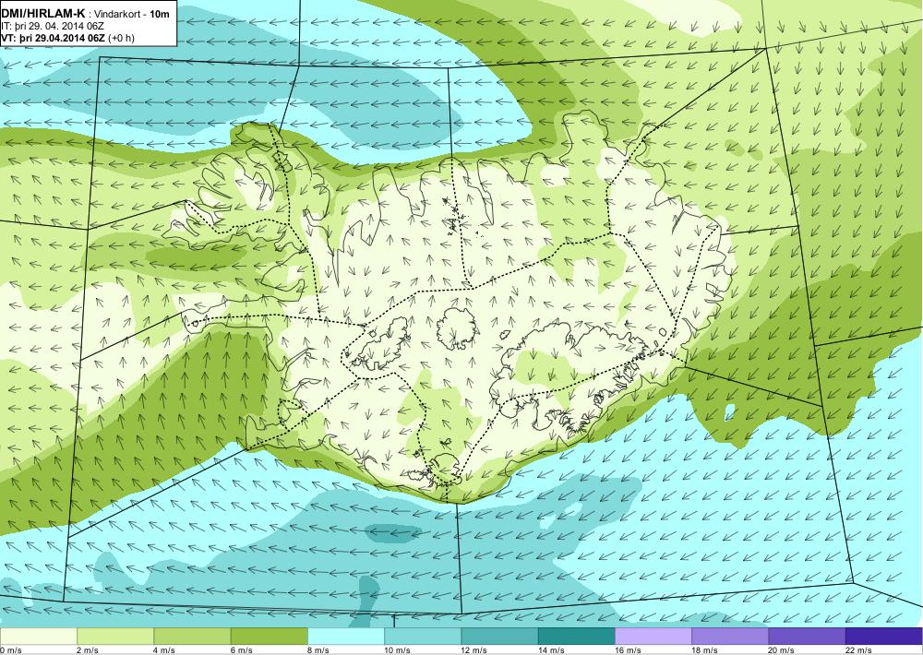Click the "(+0 h)" forecast offset text

(121, 38)
